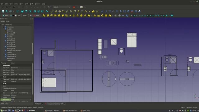The width and height of the screenshot is (199, 112).
Task: Click the Draft Move tool
Action: [x=102, y=11]
